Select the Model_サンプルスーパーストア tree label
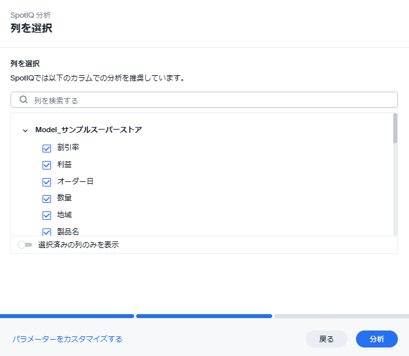409x356 pixels. pos(88,130)
